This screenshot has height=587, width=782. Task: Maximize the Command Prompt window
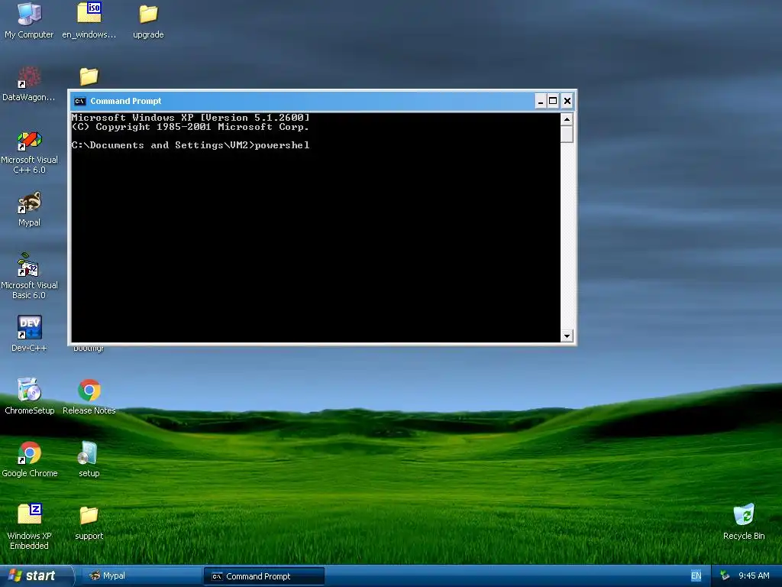tap(553, 102)
